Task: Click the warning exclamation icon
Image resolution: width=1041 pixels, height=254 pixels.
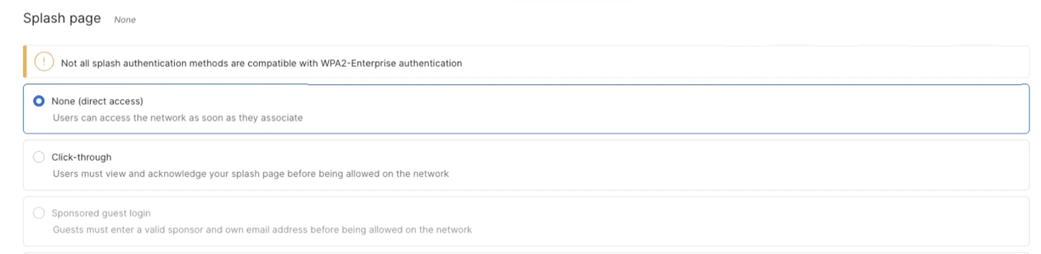Action: tap(44, 62)
